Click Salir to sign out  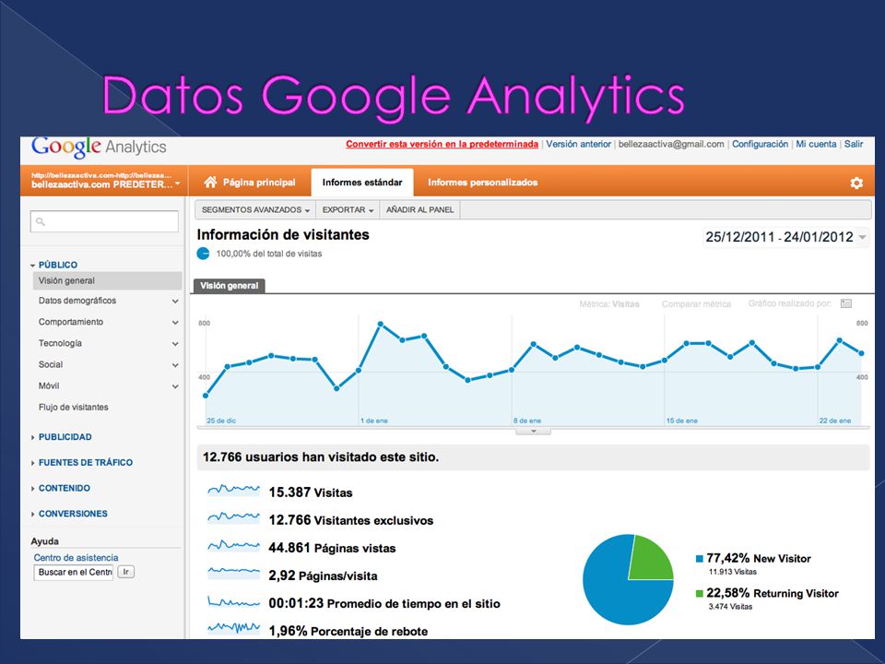coord(854,144)
